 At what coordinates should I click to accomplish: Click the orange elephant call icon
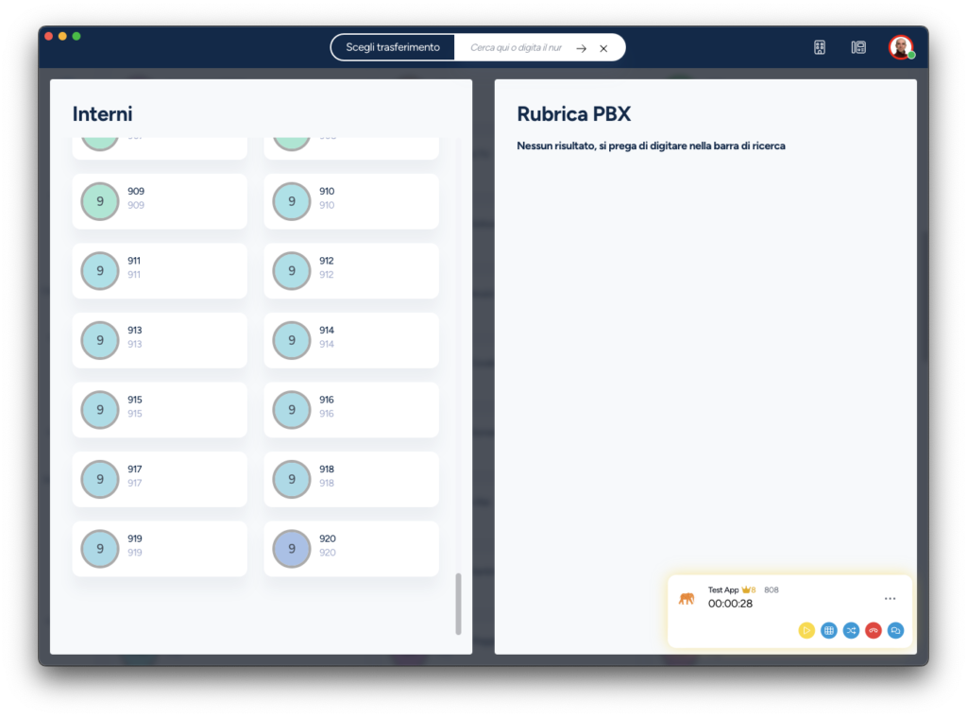[x=687, y=598]
